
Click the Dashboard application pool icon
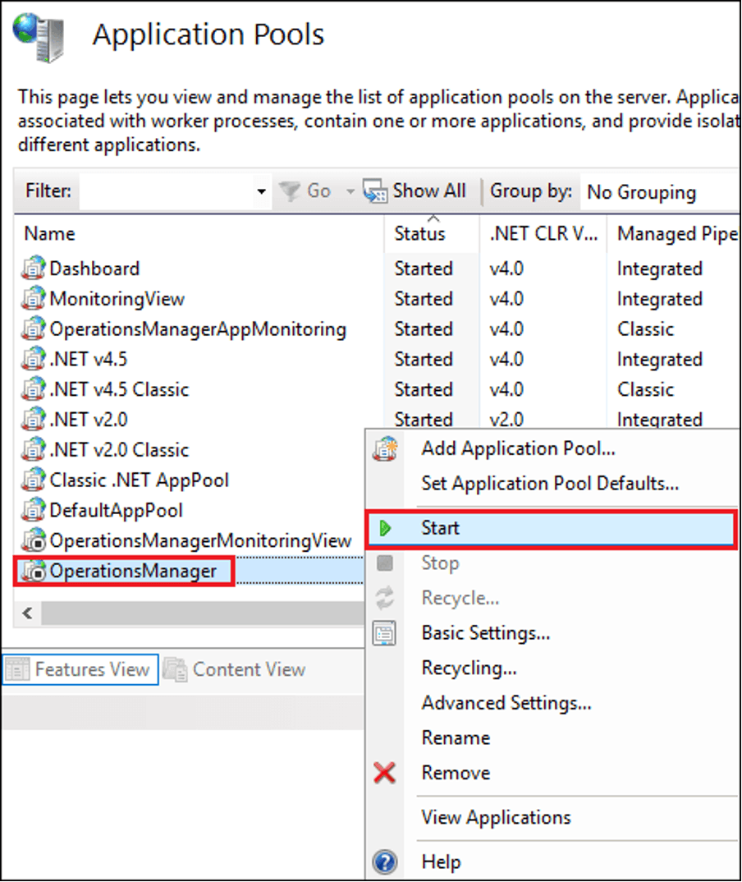(x=34, y=269)
